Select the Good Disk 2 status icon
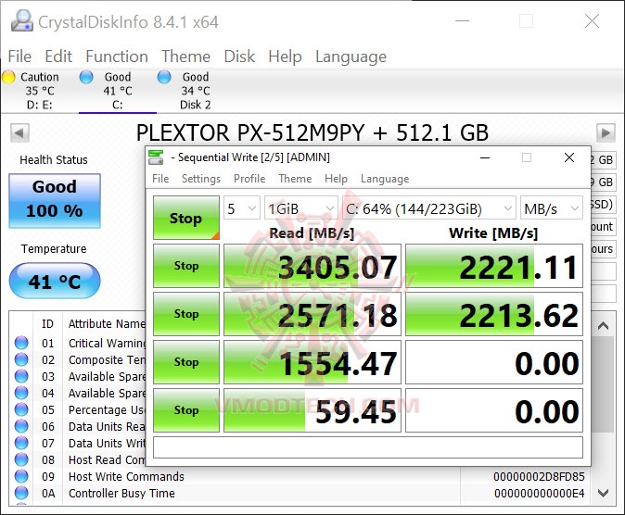The height and width of the screenshot is (515, 625). 164,77
